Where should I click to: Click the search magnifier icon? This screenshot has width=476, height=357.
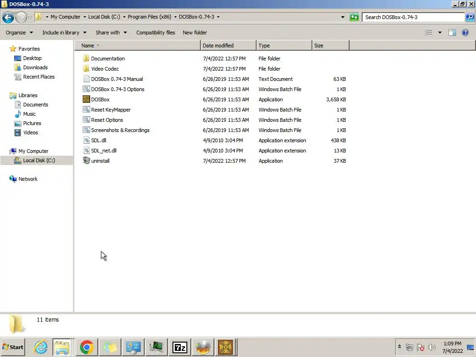point(469,17)
